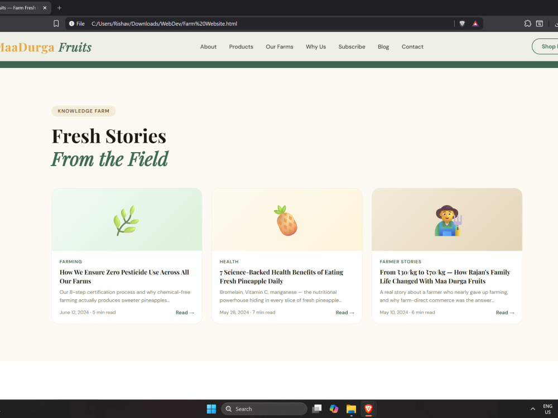This screenshot has height=418, width=558.
Task: Toggle the sidebar panel icon
Action: tap(540, 23)
